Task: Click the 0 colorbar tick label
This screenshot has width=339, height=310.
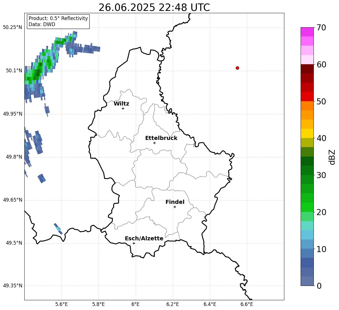Action: tap(319, 286)
